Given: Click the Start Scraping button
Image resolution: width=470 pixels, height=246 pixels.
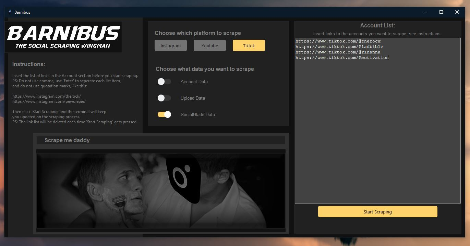Looking at the screenshot, I should [378, 212].
